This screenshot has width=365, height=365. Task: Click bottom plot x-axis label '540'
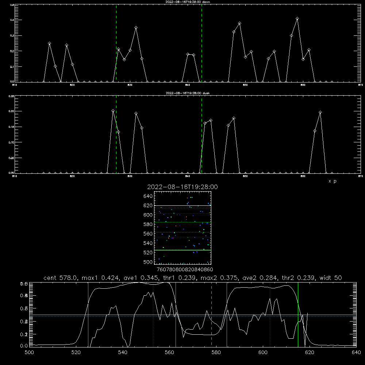[x=123, y=353]
